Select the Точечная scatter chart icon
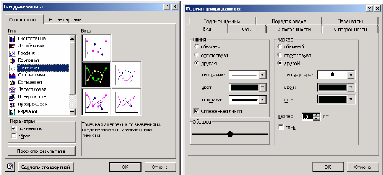The height and width of the screenshot is (175, 383). pyautogui.click(x=12, y=68)
